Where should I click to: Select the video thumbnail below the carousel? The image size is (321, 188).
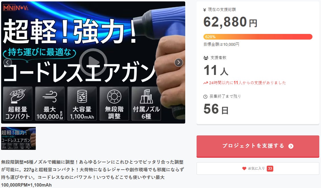18,138
